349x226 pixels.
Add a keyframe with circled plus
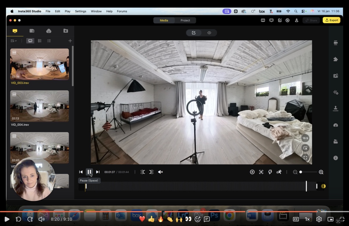click(252, 172)
